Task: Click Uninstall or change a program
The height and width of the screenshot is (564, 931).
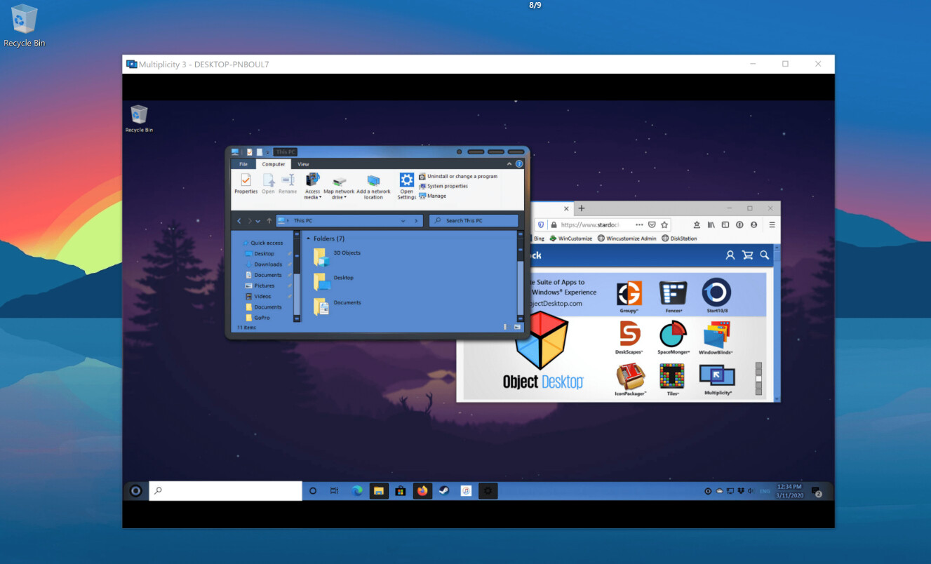Action: coord(462,177)
